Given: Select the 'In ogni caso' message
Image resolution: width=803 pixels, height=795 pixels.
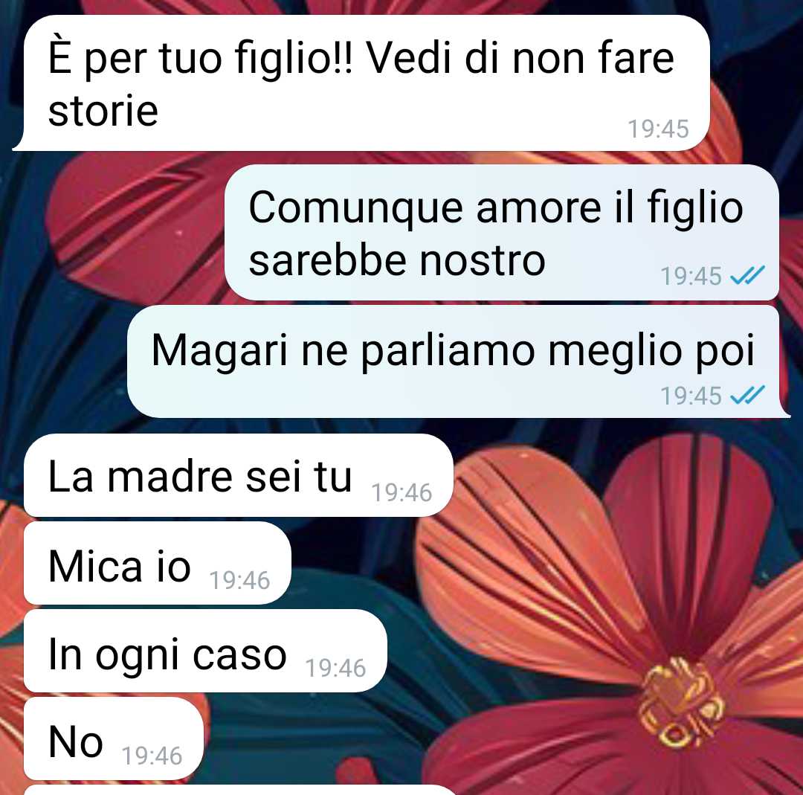Looking at the screenshot, I should coord(205,651).
